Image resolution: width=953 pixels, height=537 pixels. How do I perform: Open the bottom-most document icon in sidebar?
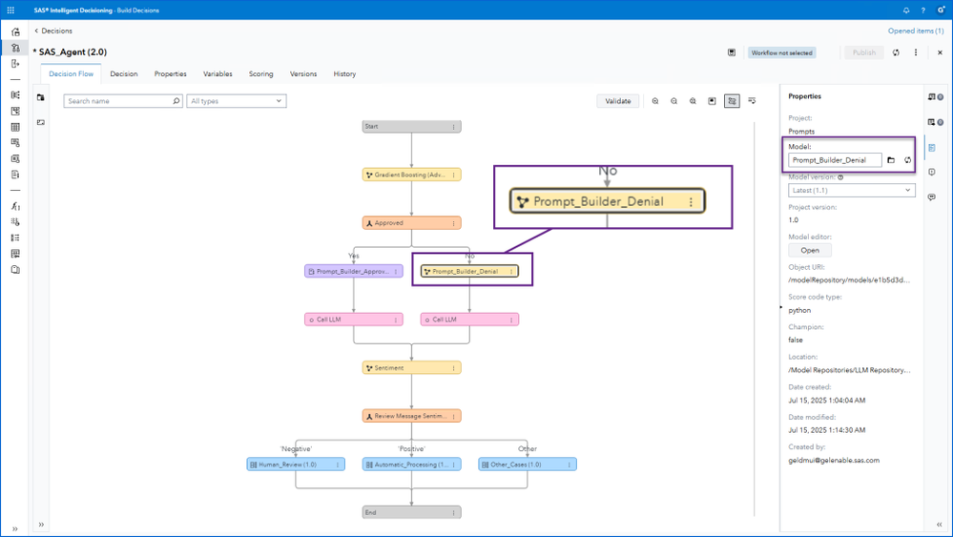pos(15,269)
